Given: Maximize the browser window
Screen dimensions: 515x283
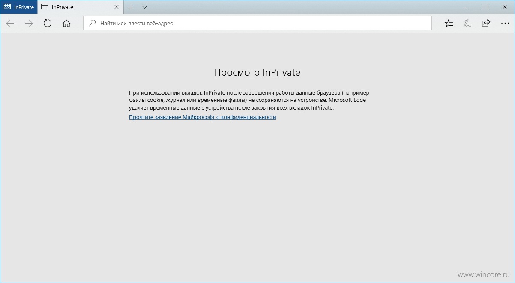Looking at the screenshot, I should pyautogui.click(x=485, y=7).
